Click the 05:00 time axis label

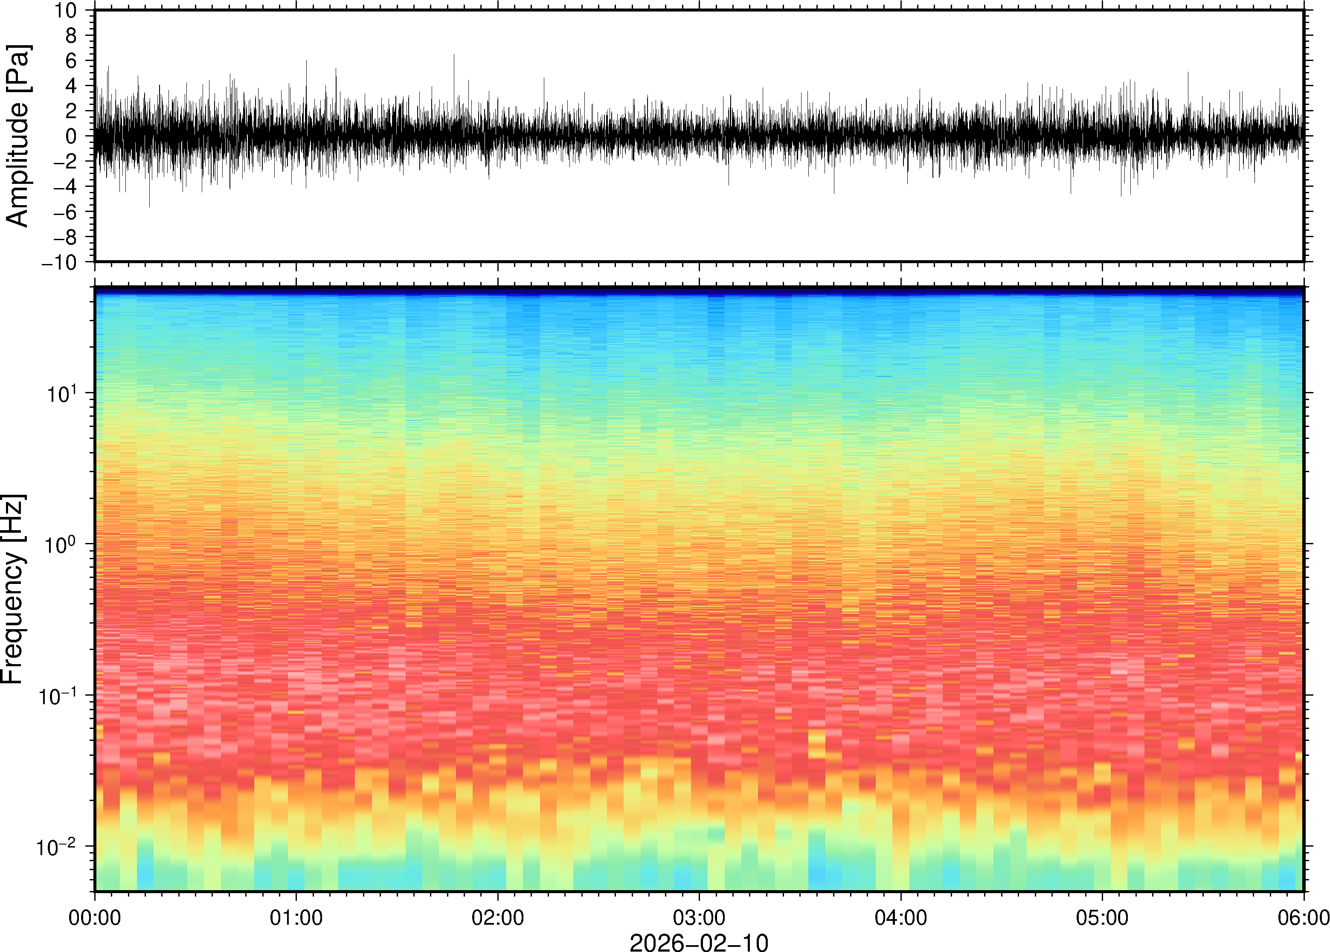pyautogui.click(x=1102, y=917)
